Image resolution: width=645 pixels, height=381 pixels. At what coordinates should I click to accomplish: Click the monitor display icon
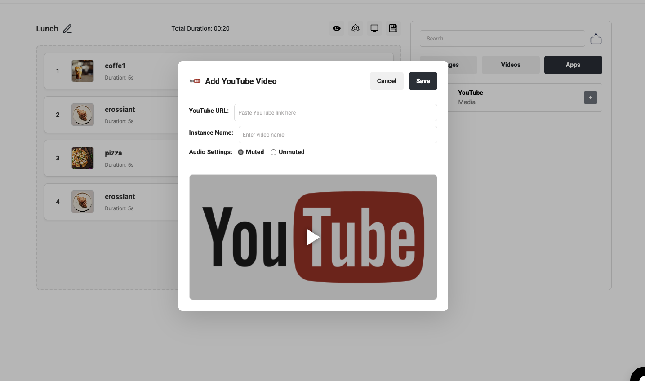[x=374, y=28]
